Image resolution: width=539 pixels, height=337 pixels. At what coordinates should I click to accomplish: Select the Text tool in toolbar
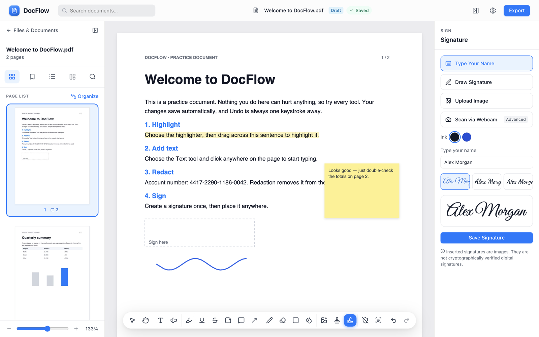[x=161, y=320]
